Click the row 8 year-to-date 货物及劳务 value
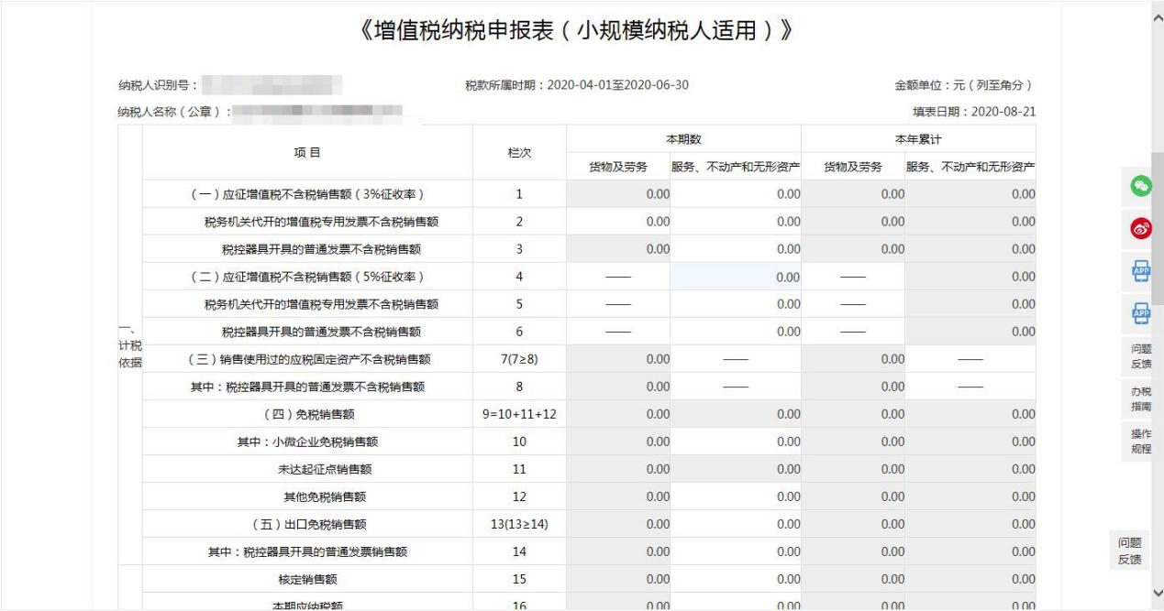The image size is (1164, 611). [x=892, y=387]
